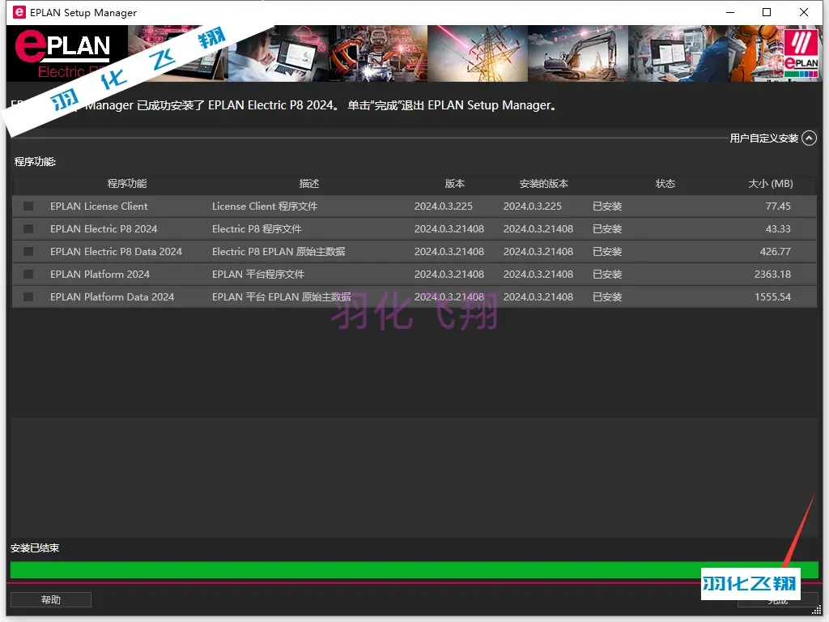Click the 程序功能 column header
The width and height of the screenshot is (829, 622).
[127, 184]
